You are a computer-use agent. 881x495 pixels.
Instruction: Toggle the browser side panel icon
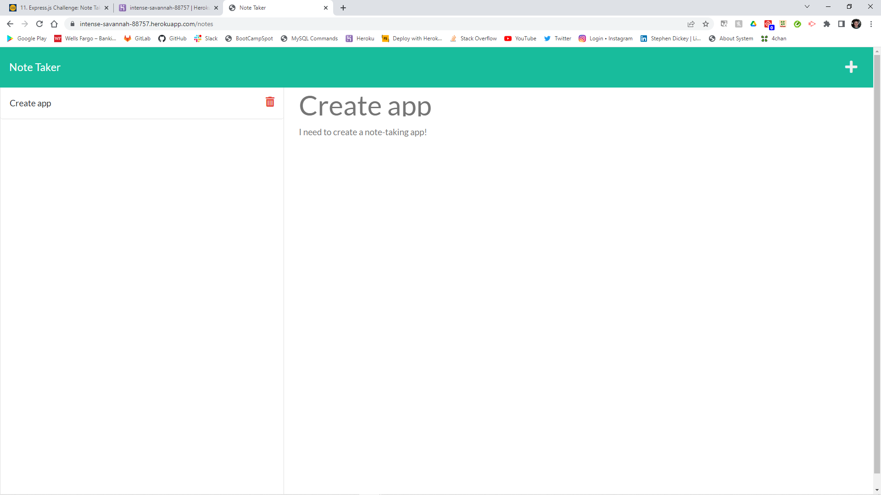[x=842, y=24]
